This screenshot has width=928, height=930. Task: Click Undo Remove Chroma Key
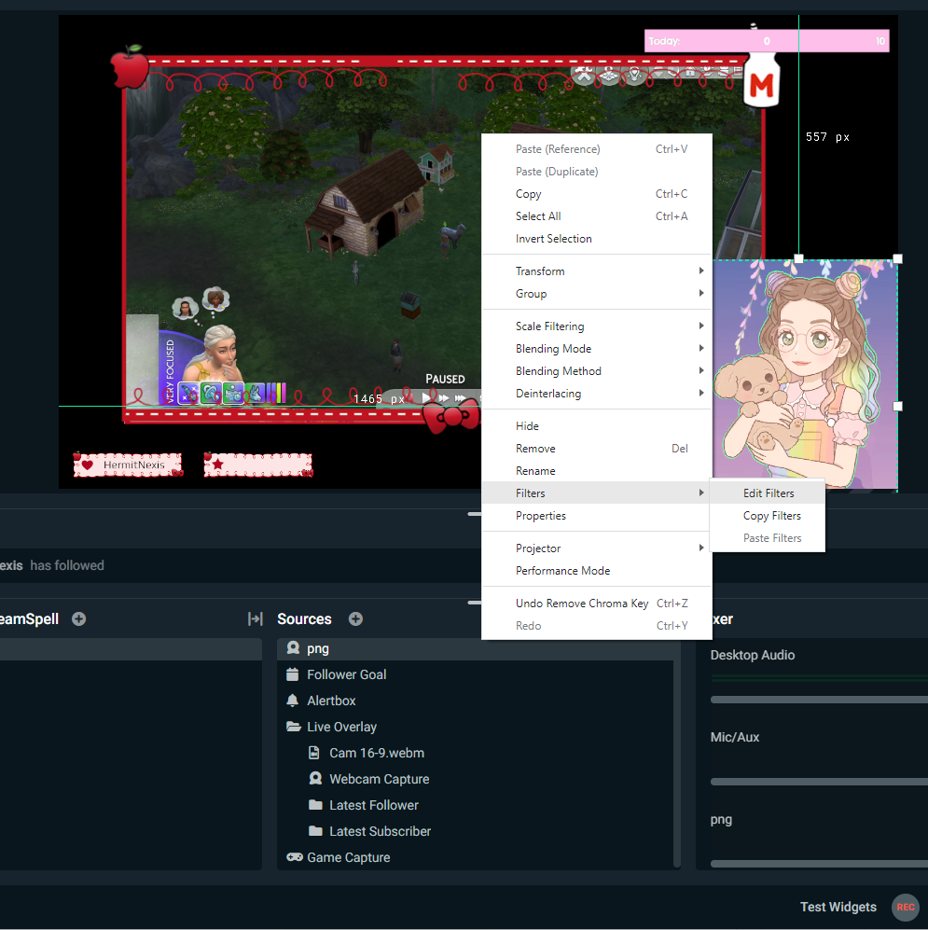pyautogui.click(x=582, y=604)
